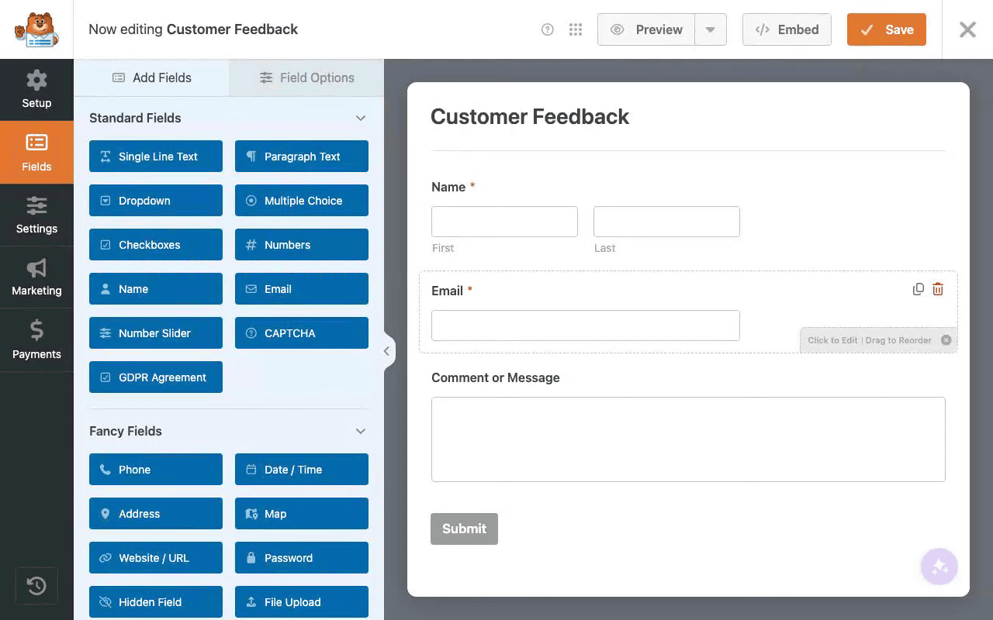Click the Email input box in preview

[x=586, y=325]
